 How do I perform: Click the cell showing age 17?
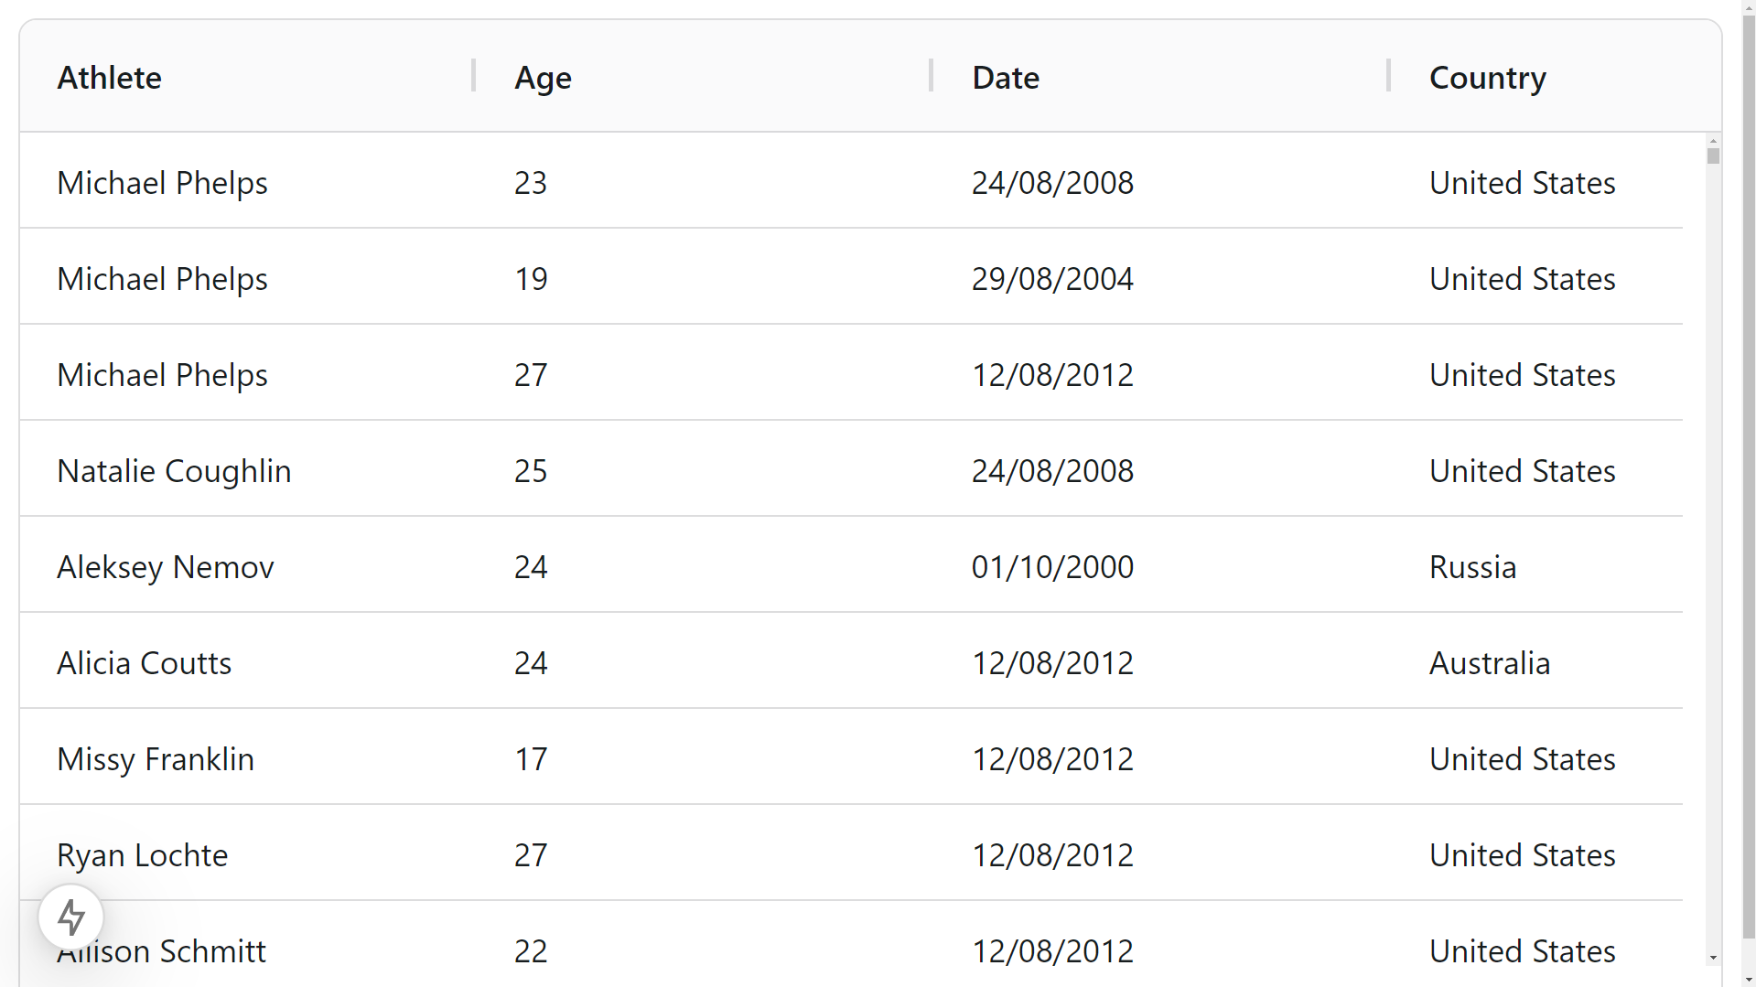point(531,758)
